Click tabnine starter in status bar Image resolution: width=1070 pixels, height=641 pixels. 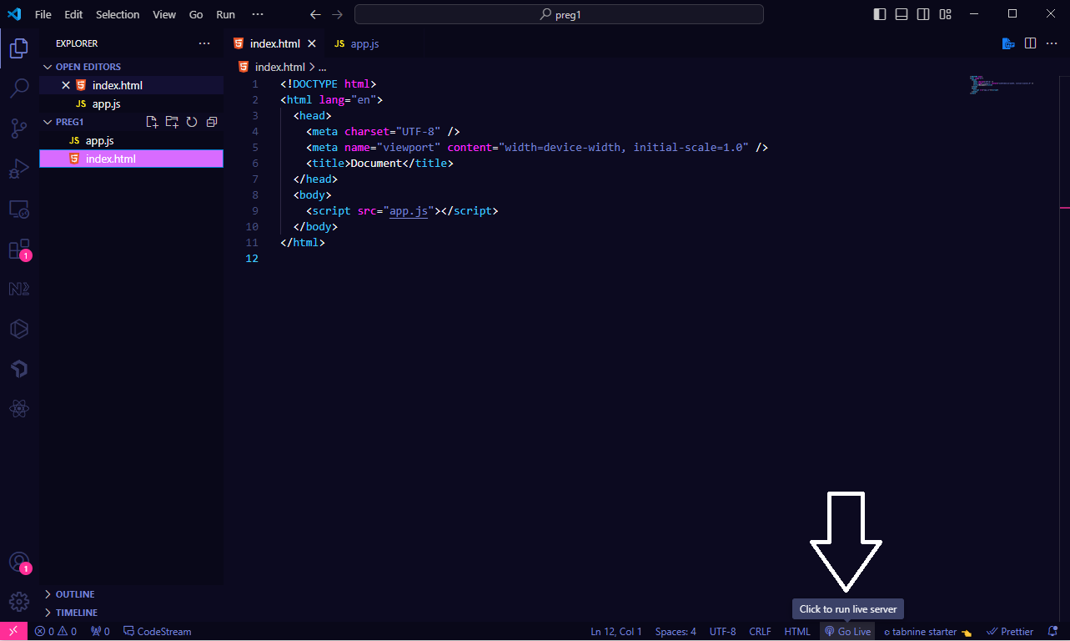pos(927,632)
